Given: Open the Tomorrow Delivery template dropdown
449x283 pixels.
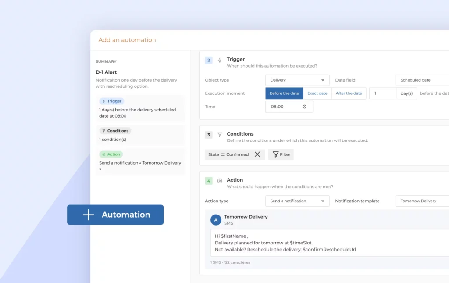Looking at the screenshot, I should pyautogui.click(x=422, y=201).
